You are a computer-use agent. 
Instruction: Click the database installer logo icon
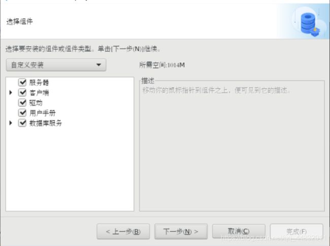pos(310,24)
